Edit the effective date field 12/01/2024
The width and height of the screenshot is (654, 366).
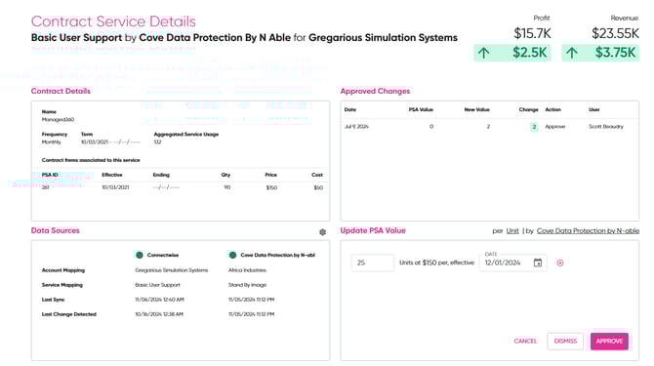pyautogui.click(x=513, y=263)
